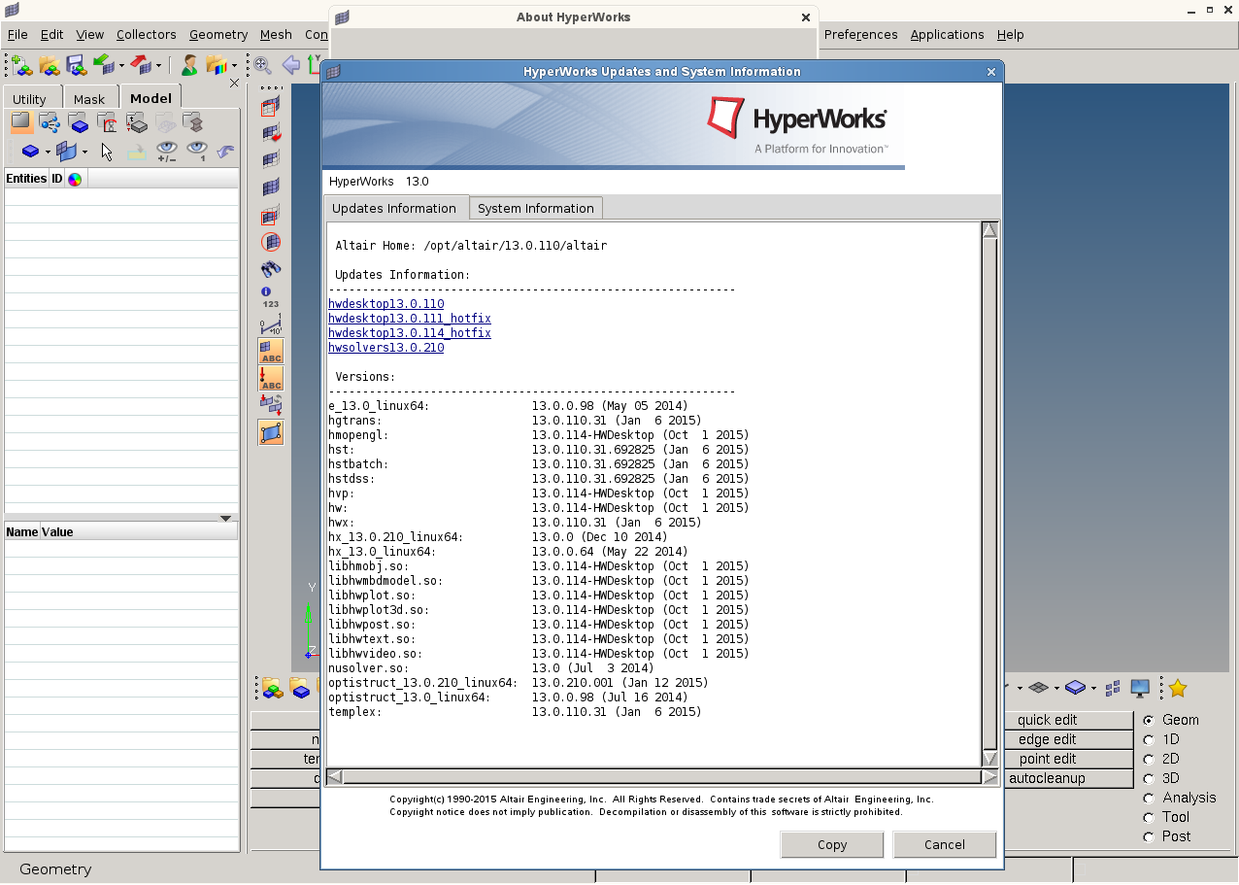Click the Export (red arrow) icon
The height and width of the screenshot is (885, 1239).
coord(141,65)
